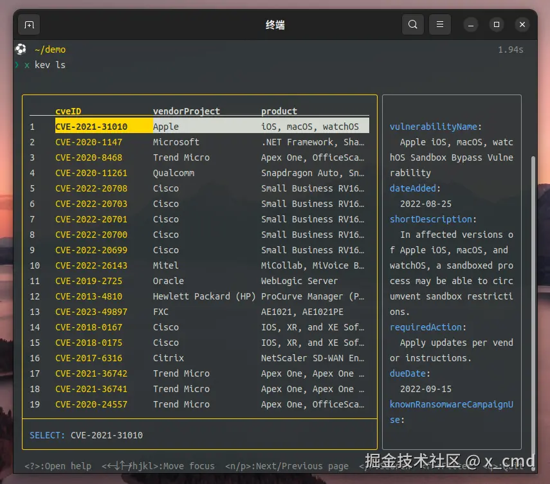The width and height of the screenshot is (550, 484).
Task: Click the kev ls command text
Action: [x=50, y=65]
